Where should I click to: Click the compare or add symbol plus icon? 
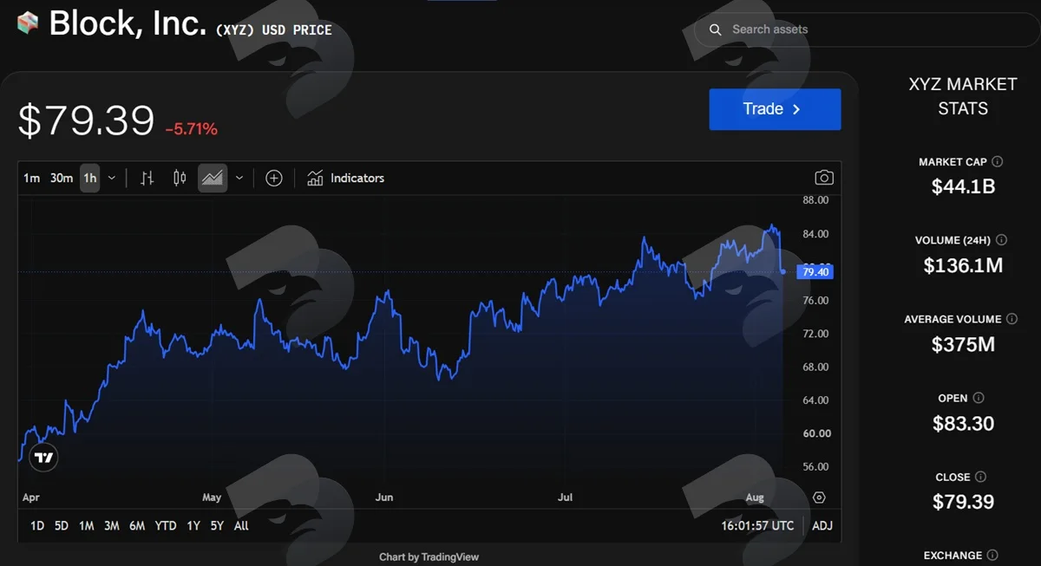[274, 179]
